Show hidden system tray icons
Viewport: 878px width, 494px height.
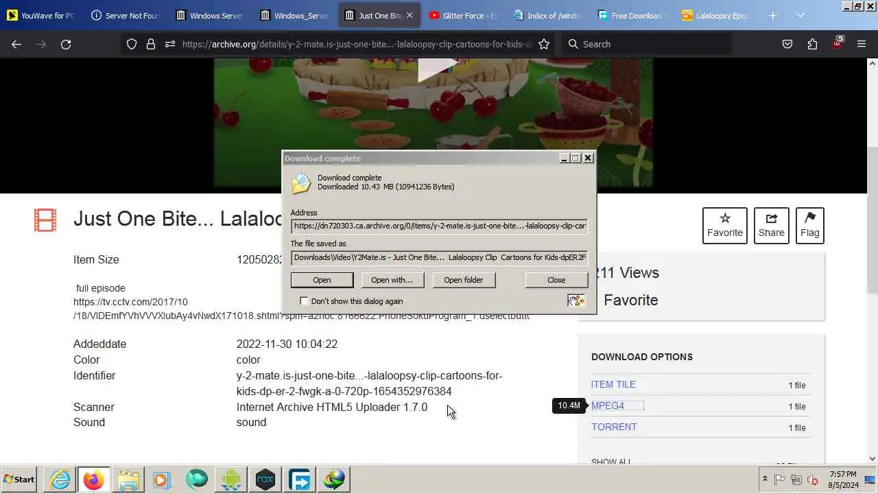pos(765,480)
